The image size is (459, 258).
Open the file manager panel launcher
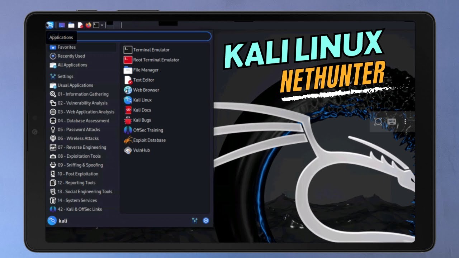coord(71,25)
